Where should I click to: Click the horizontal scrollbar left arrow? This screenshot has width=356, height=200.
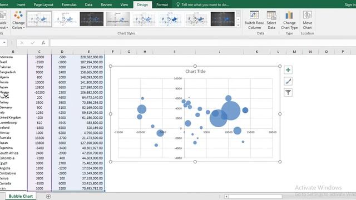pyautogui.click(x=226, y=196)
